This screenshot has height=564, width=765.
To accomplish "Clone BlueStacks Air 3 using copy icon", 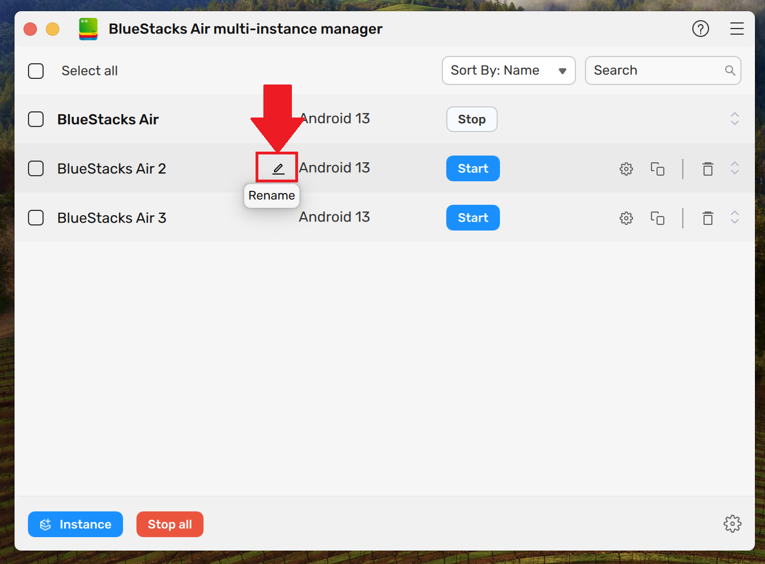I will click(x=658, y=218).
